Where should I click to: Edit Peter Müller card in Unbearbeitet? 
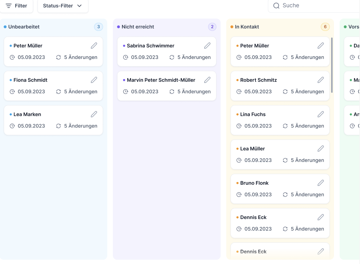pos(94,46)
